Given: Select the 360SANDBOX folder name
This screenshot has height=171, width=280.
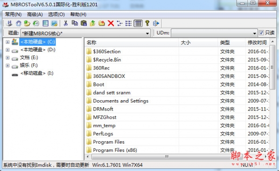Looking at the screenshot, I should [x=109, y=76].
